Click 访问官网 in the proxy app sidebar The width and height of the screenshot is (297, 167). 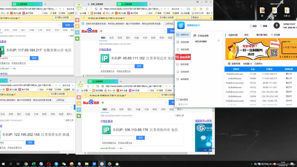pos(182,72)
